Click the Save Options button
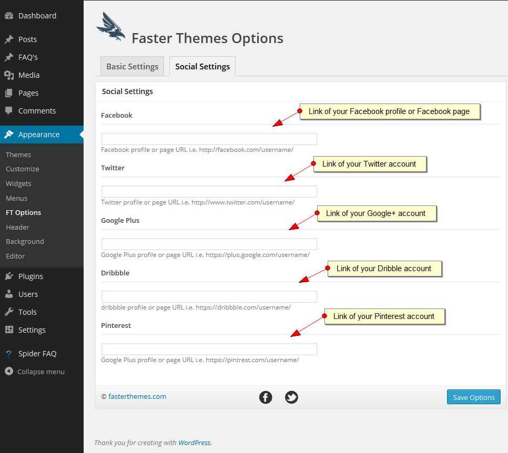This screenshot has width=508, height=453. pos(474,397)
